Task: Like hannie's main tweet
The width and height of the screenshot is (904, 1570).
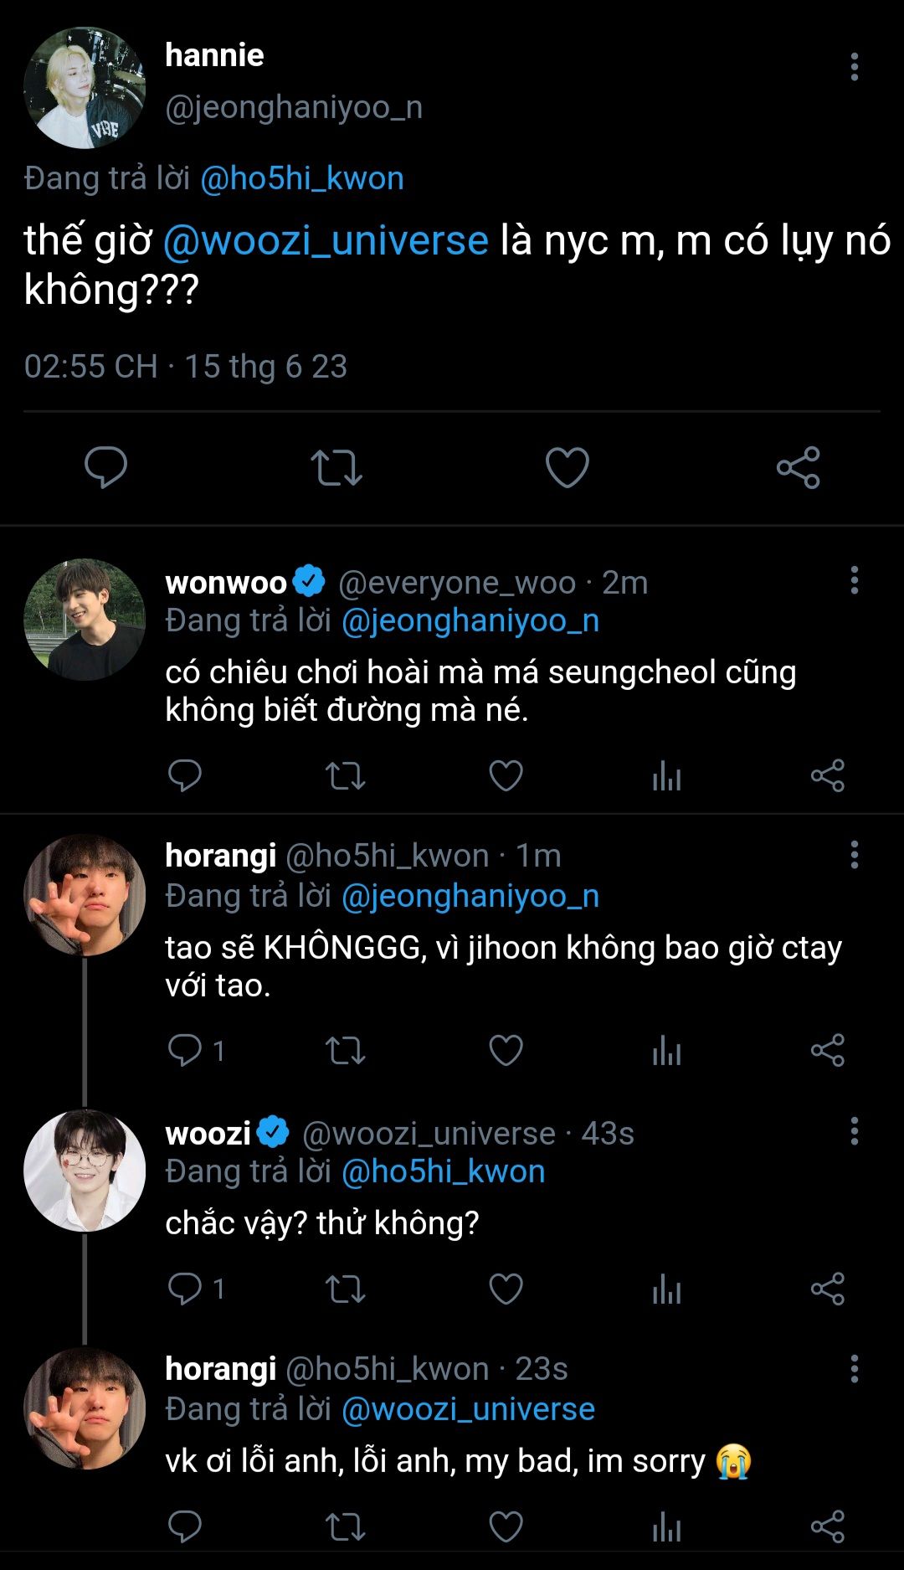Action: 567,467
